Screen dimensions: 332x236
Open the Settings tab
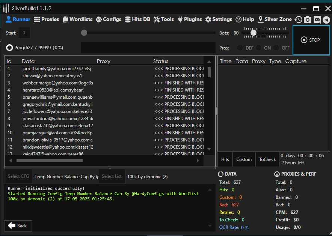(219, 20)
